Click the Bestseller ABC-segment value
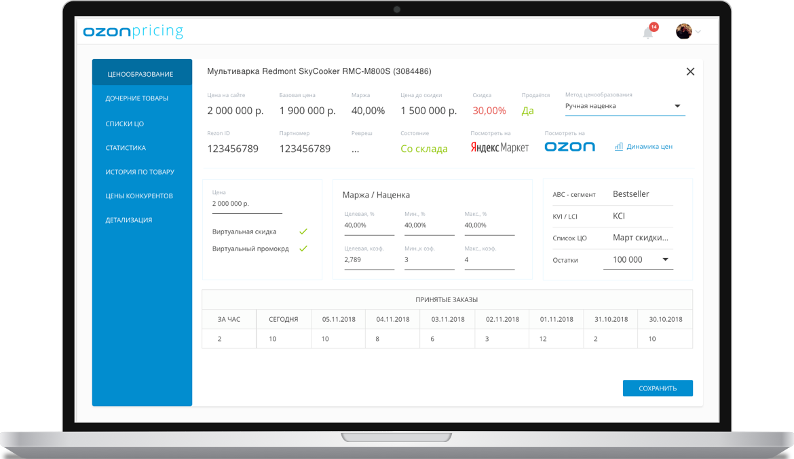The image size is (794, 459). pos(631,194)
